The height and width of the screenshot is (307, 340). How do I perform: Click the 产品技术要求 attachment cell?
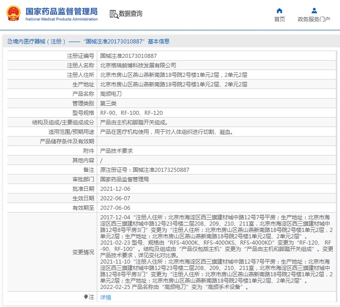(x=116, y=151)
